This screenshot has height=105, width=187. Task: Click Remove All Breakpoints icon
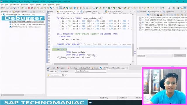click(x=158, y=15)
